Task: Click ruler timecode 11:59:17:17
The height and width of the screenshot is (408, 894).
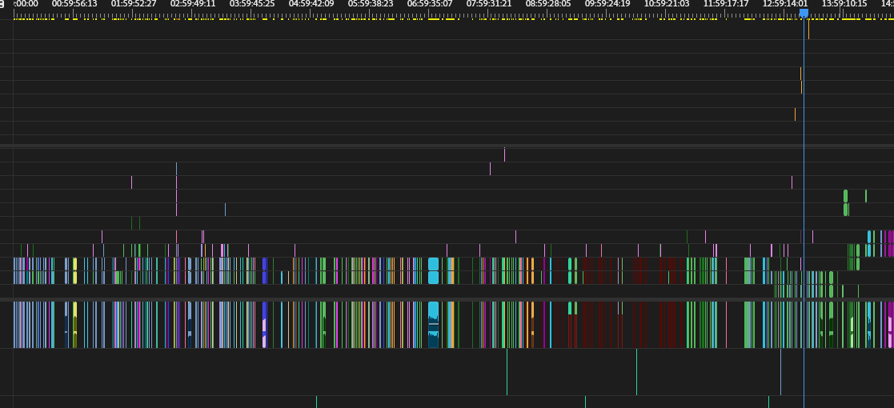Action: click(726, 4)
